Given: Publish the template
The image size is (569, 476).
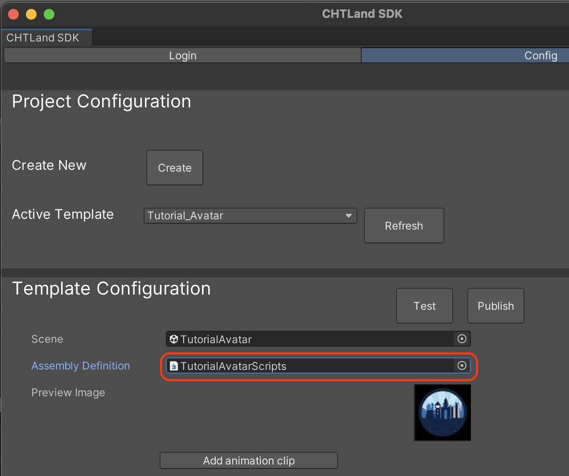Looking at the screenshot, I should tap(495, 306).
